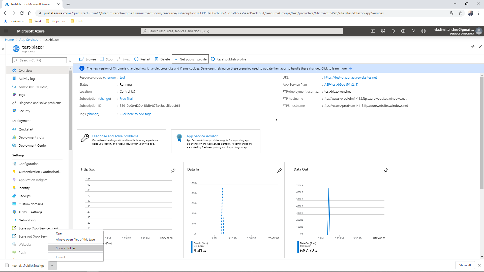Close the downloads bar
This screenshot has height=272, width=484.
pos(479,265)
